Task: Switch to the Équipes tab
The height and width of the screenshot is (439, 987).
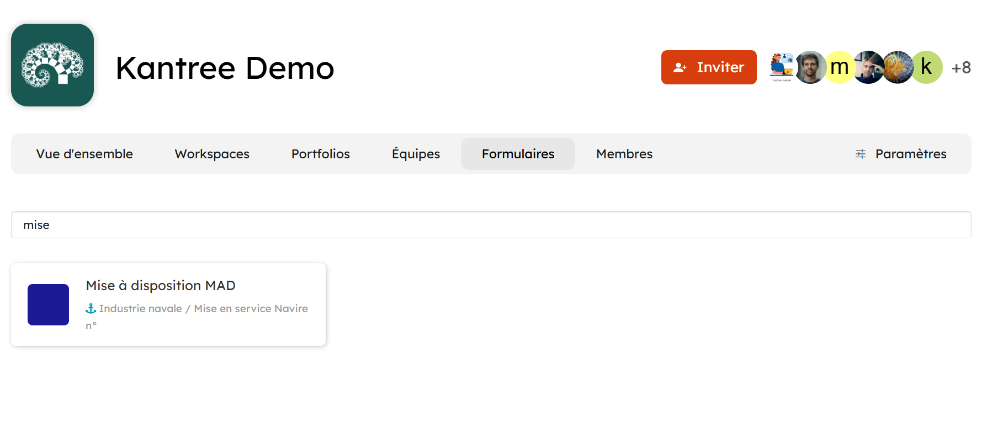Action: (x=416, y=154)
